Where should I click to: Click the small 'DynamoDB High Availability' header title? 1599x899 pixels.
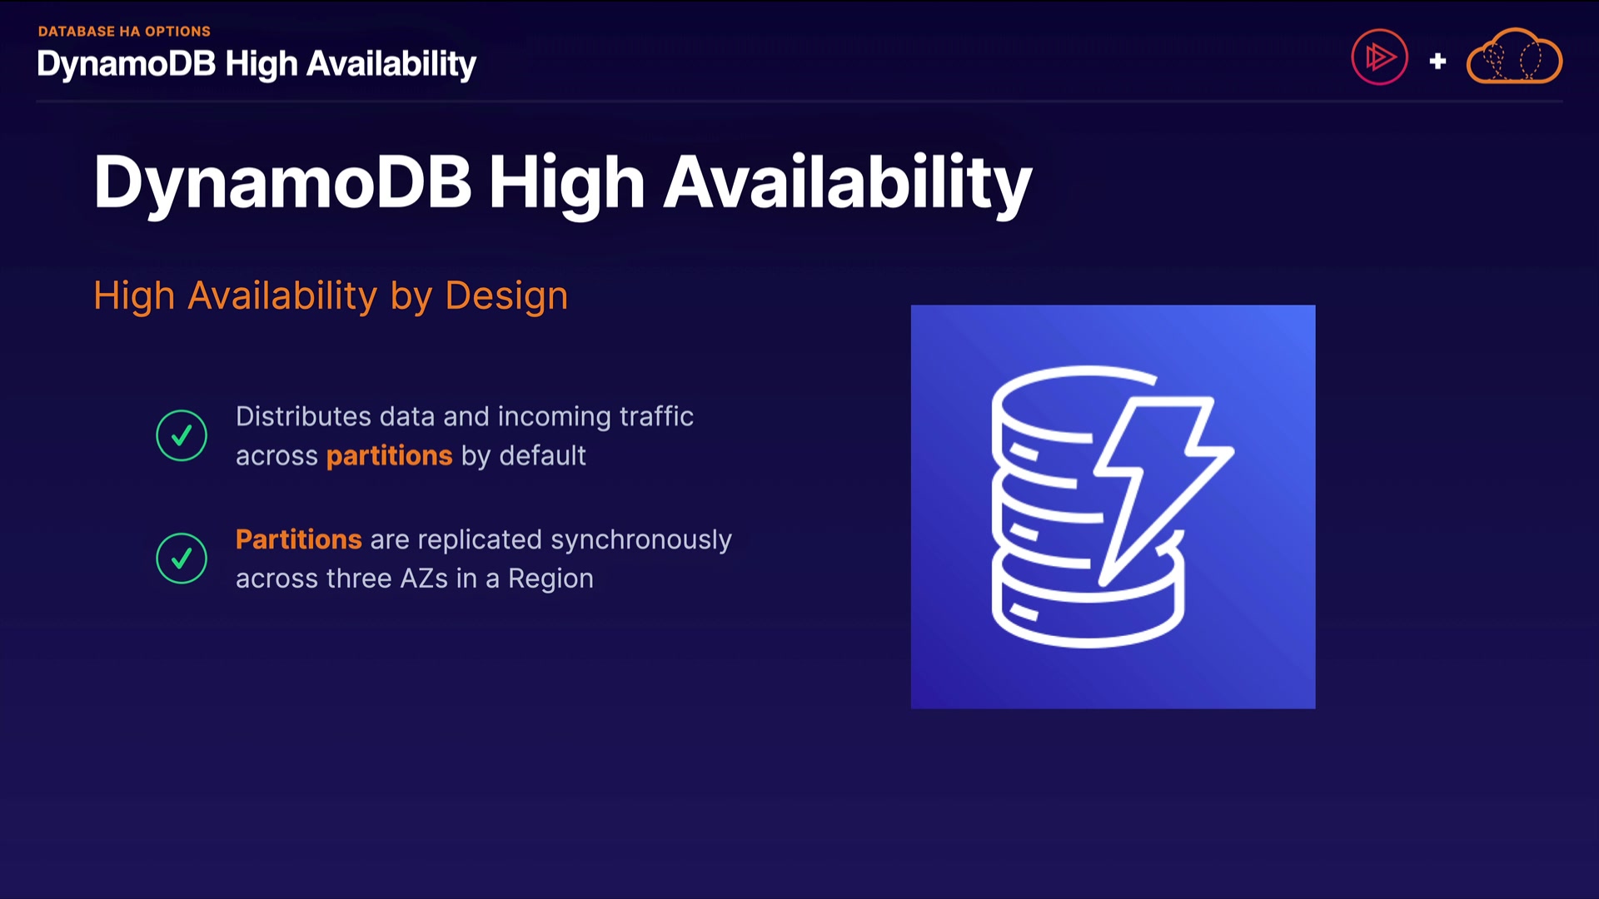click(x=256, y=64)
